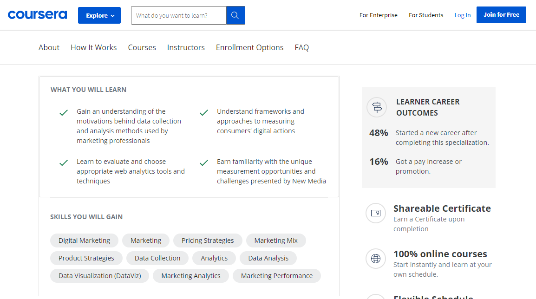
Task: Switch to the Courses tab
Action: point(142,47)
